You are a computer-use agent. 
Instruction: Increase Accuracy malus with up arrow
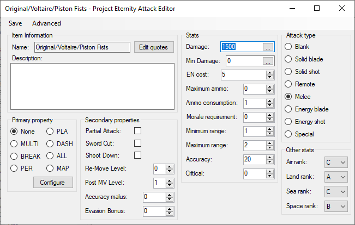point(170,195)
